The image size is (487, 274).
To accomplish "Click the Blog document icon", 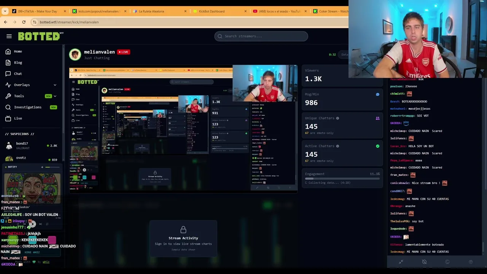I will click(x=8, y=62).
